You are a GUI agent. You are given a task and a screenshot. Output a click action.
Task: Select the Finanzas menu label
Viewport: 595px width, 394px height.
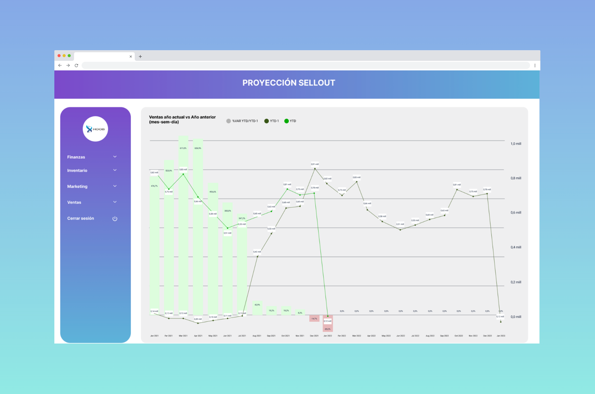click(76, 157)
